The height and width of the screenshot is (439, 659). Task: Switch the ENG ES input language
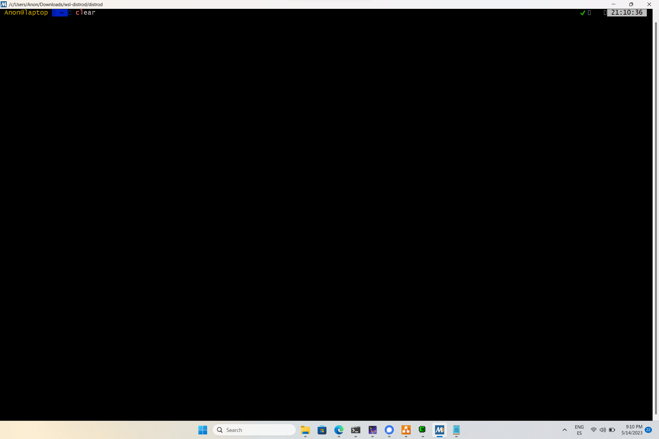point(579,430)
